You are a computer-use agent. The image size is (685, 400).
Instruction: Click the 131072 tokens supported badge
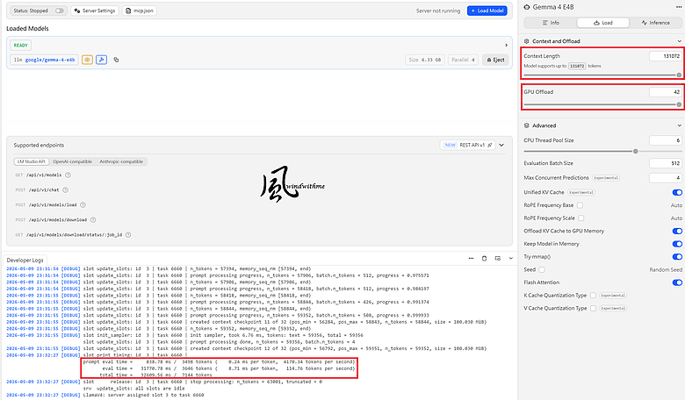[x=577, y=66]
